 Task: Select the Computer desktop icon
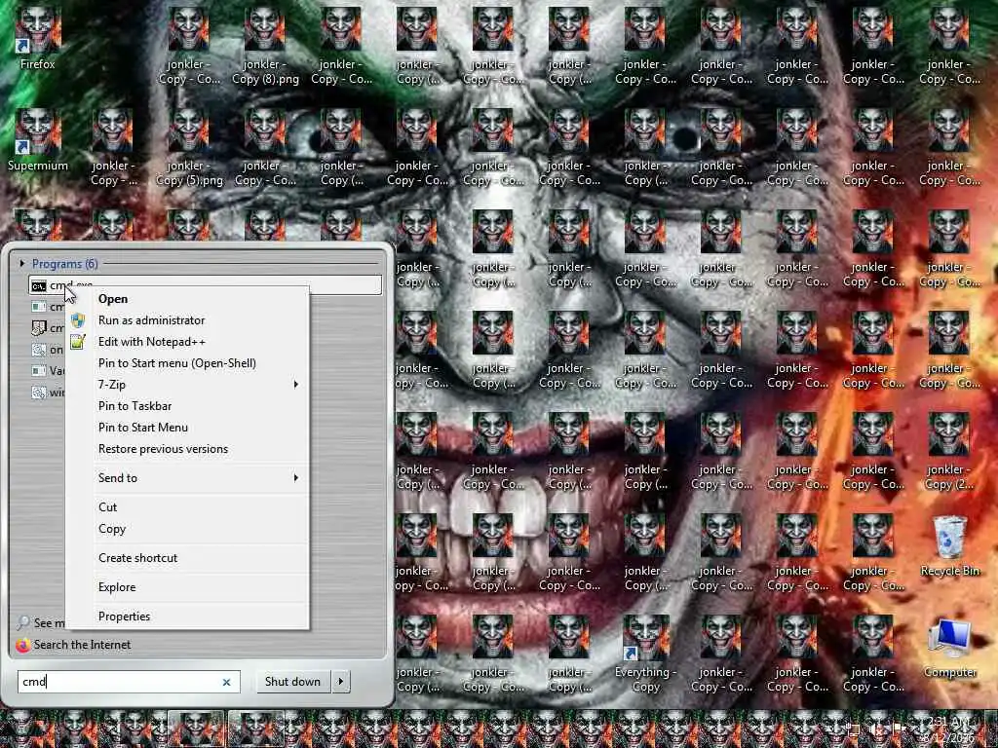coord(949,648)
